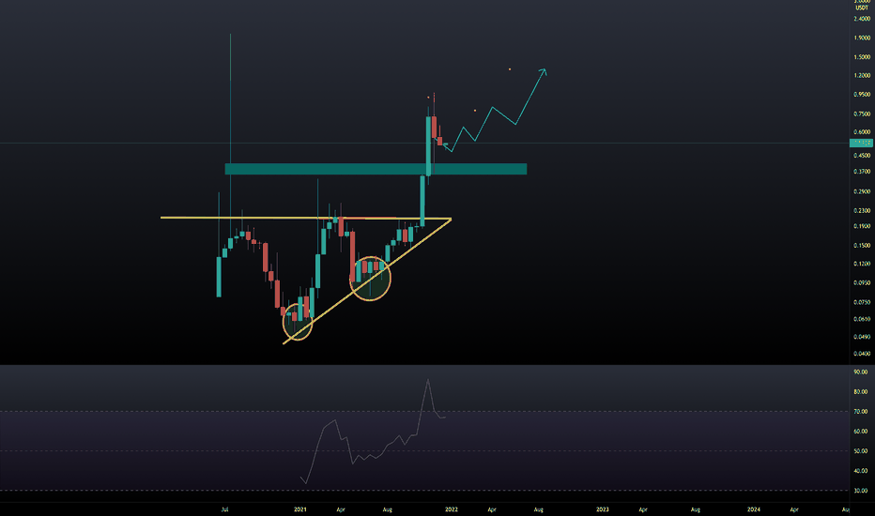This screenshot has width=875, height=516.
Task: Select the Apr label right after 2022
Action: pos(492,509)
